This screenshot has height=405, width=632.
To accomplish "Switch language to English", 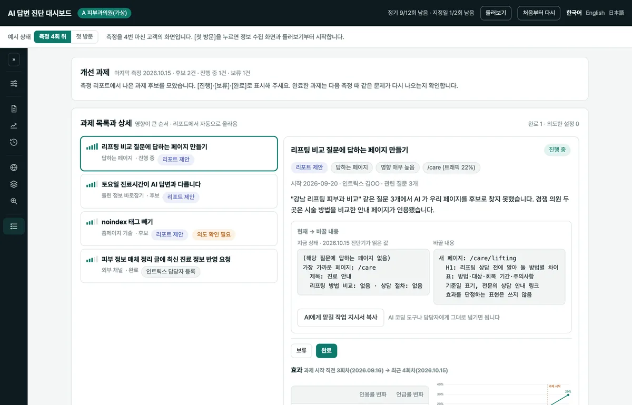I will point(595,13).
